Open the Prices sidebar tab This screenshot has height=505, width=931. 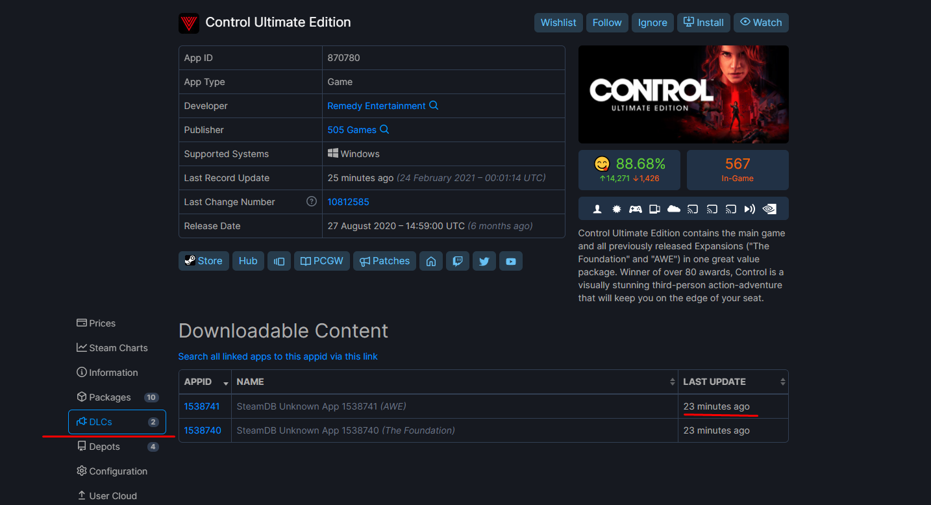117,323
